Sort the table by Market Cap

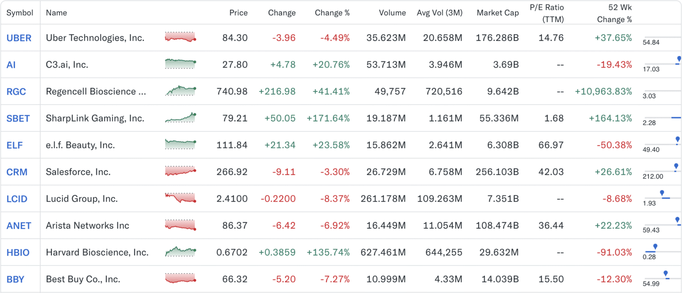(498, 13)
